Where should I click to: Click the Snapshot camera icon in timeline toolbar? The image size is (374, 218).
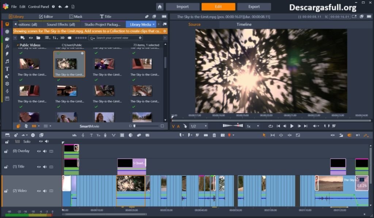(222, 135)
